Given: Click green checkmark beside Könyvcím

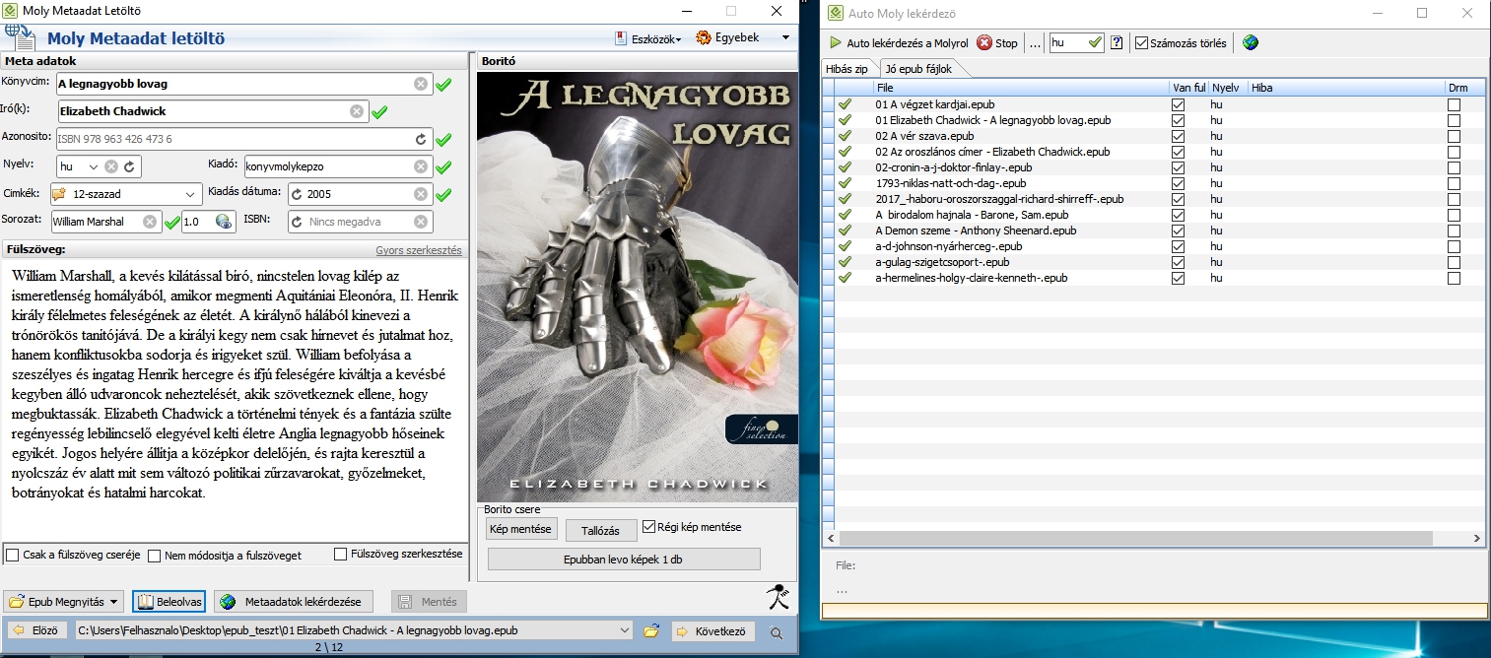Looking at the screenshot, I should (443, 85).
